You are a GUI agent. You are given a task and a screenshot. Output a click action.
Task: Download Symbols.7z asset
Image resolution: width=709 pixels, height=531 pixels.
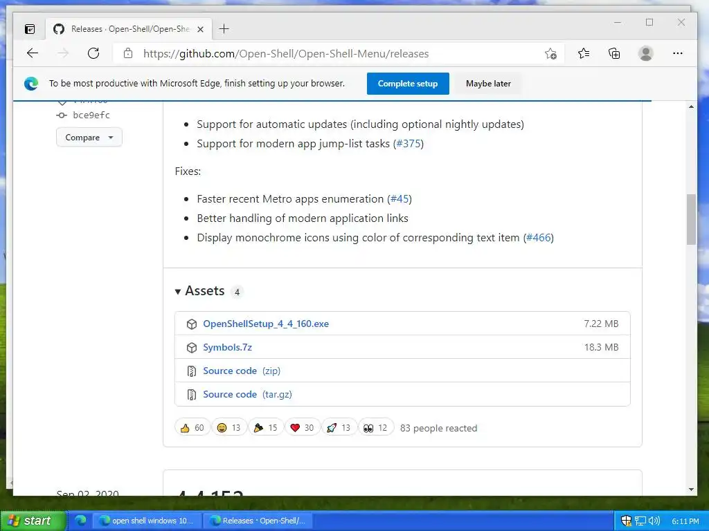click(227, 347)
